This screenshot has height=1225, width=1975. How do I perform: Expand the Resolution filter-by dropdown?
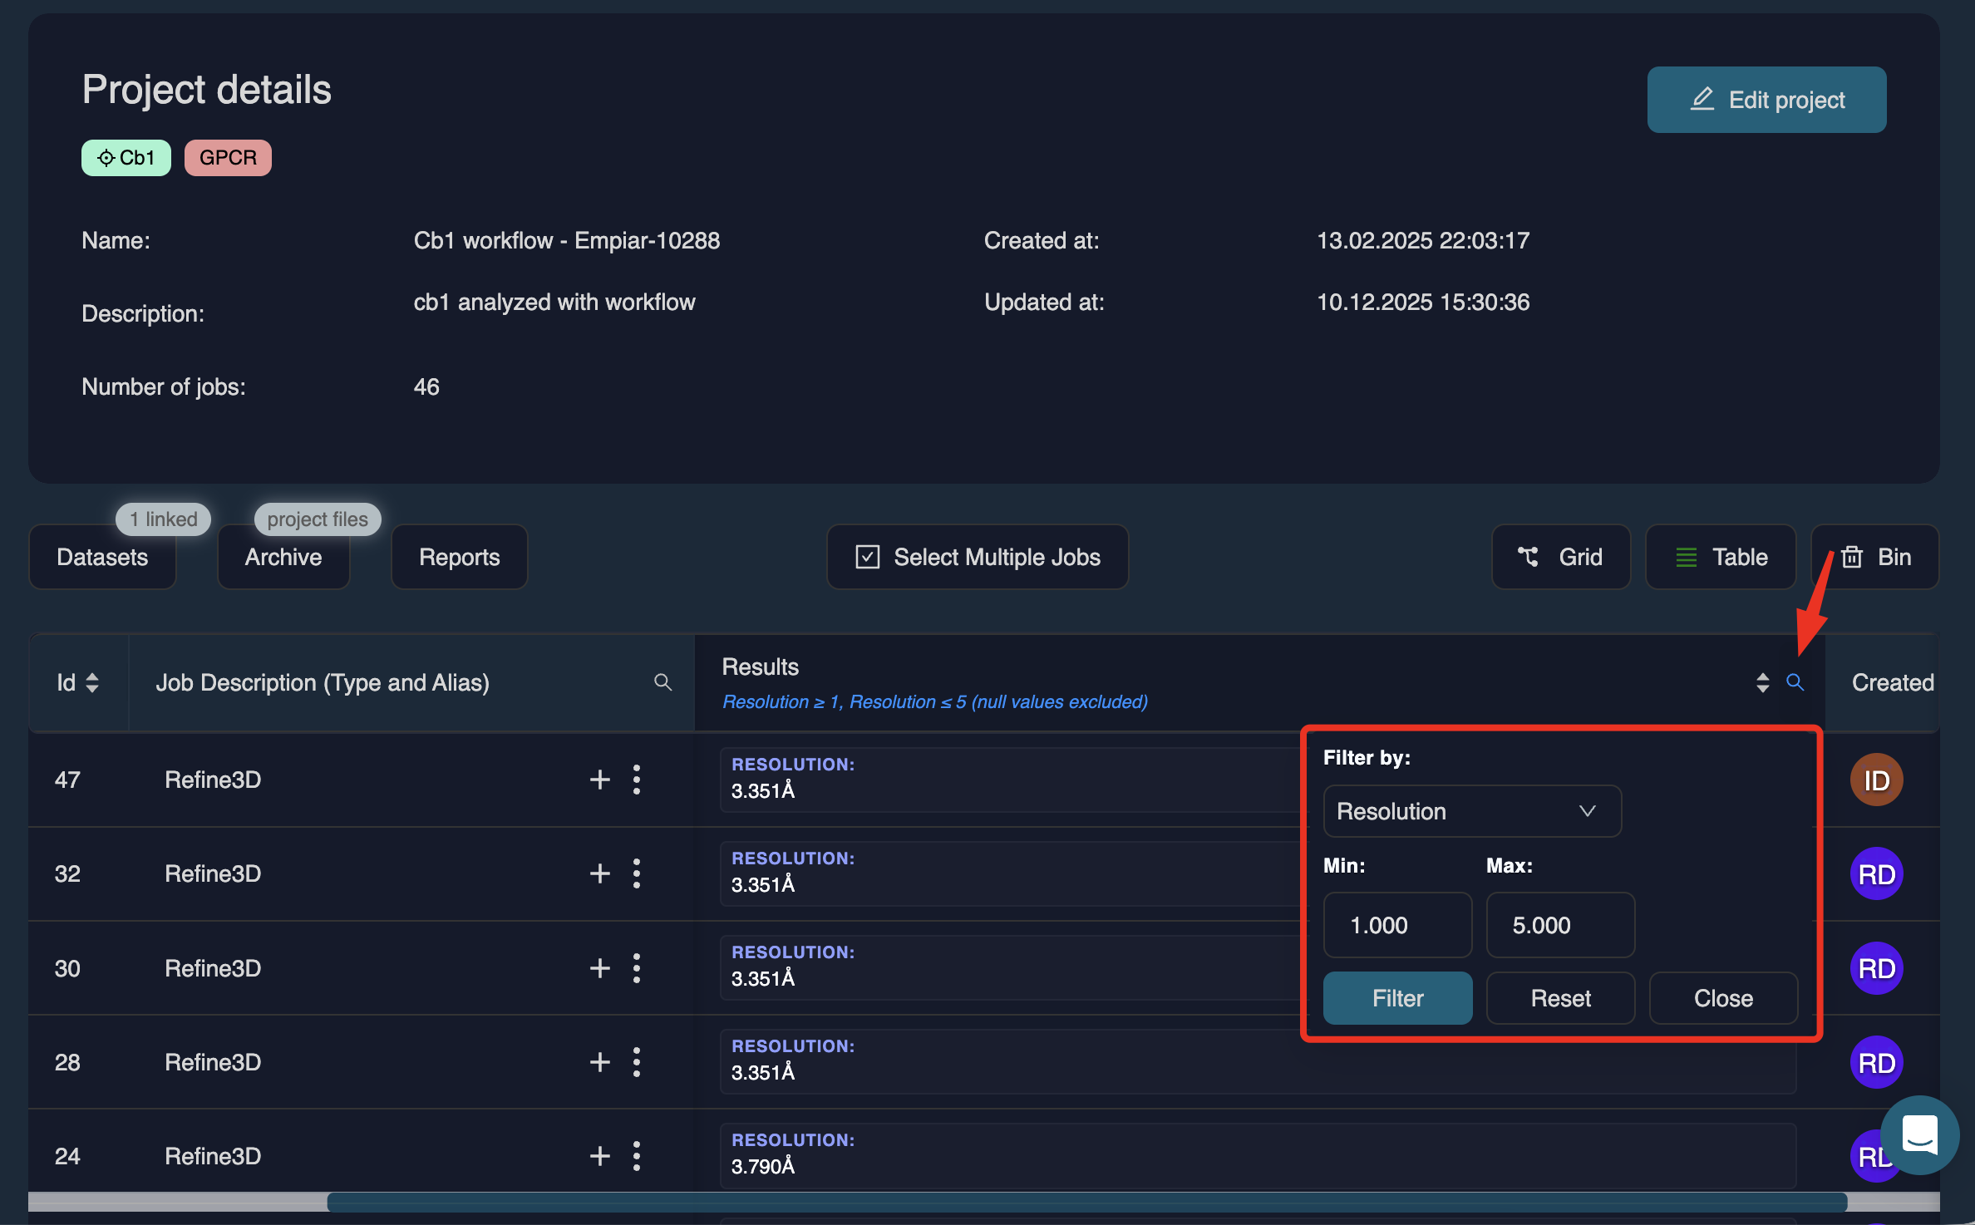1471,811
